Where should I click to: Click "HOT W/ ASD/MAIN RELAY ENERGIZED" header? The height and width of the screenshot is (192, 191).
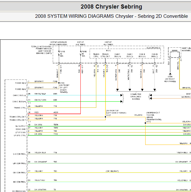click(58, 43)
